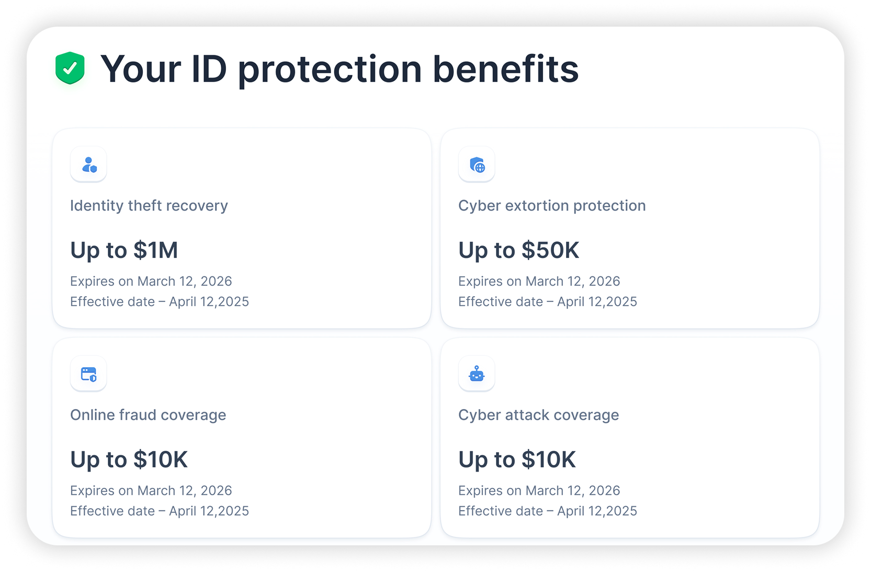Select the Online fraud coverage label
Image resolution: width=871 pixels, height=572 pixels.
click(148, 415)
